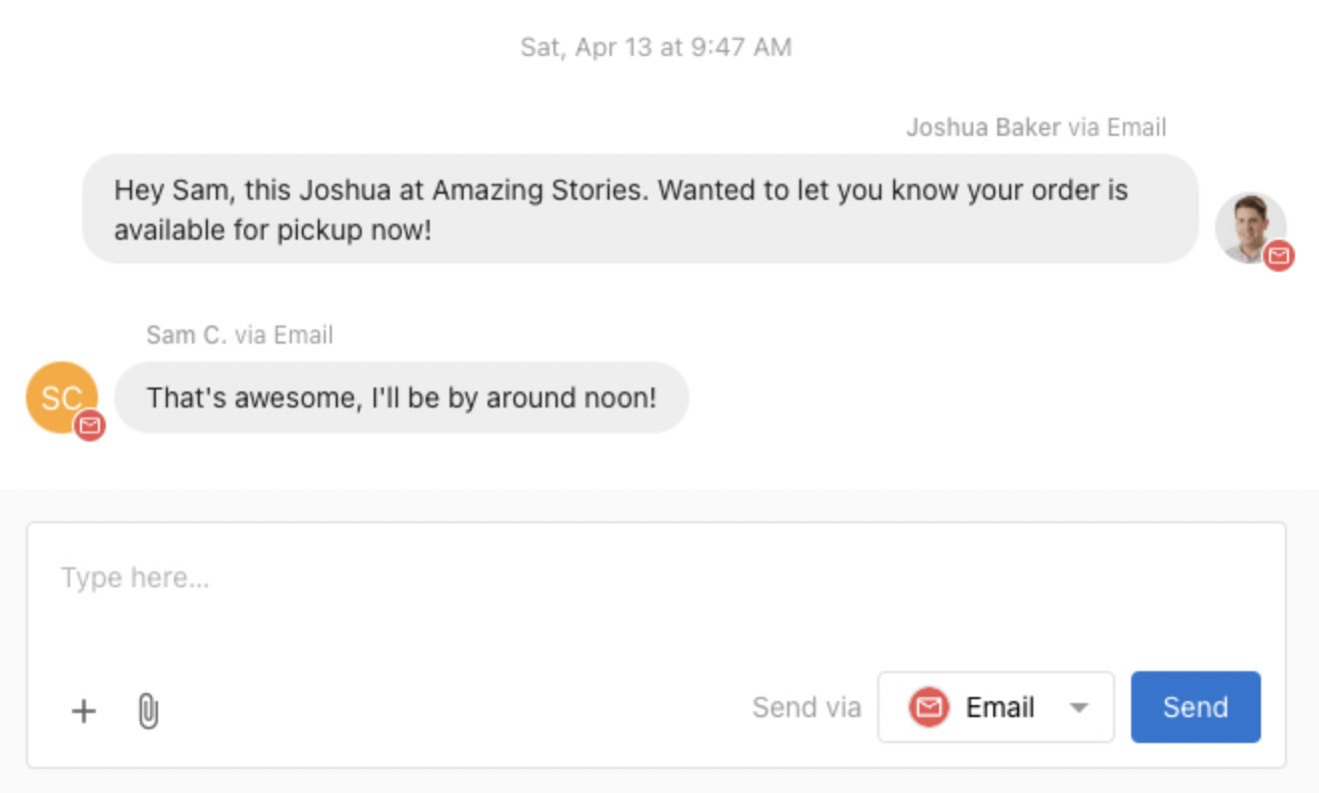The width and height of the screenshot is (1319, 793).
Task: Switch the conversation channel selector
Action: pos(996,707)
